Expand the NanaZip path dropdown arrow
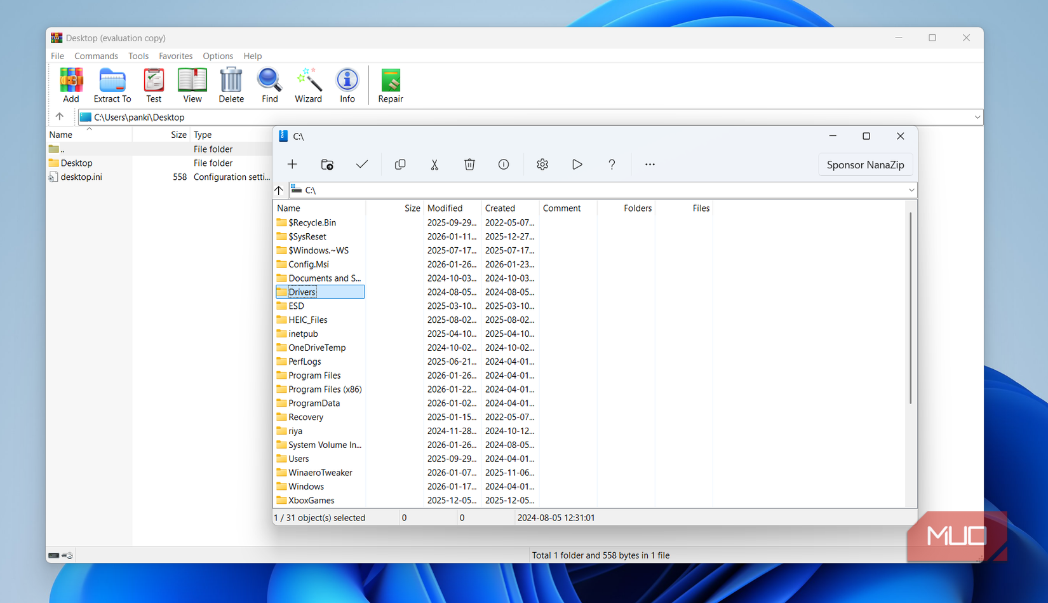This screenshot has width=1048, height=603. point(911,189)
